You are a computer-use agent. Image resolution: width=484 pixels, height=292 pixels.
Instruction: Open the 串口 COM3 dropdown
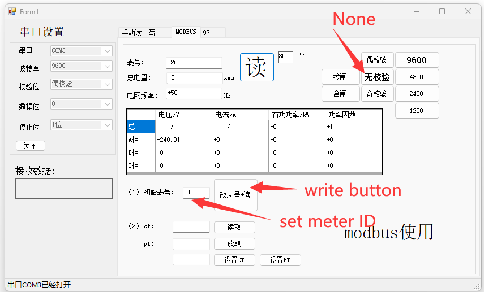82,50
